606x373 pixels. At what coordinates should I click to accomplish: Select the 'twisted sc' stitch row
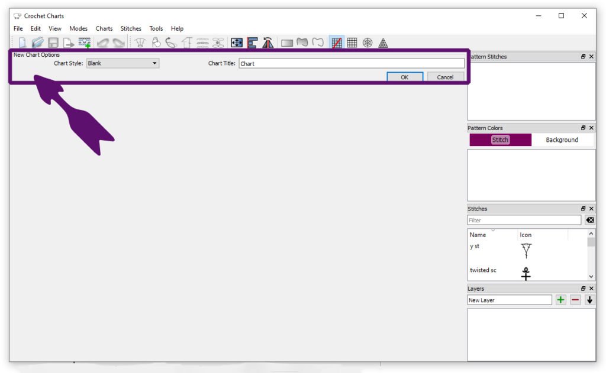tap(527, 273)
